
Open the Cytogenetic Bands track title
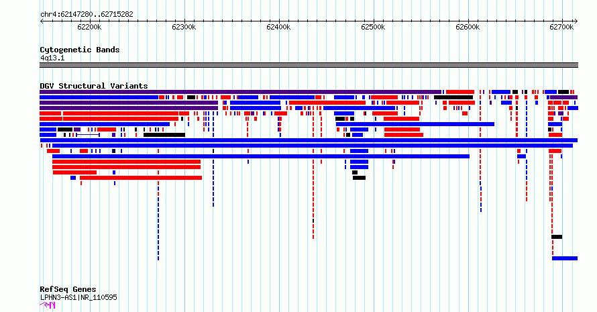[x=80, y=50]
